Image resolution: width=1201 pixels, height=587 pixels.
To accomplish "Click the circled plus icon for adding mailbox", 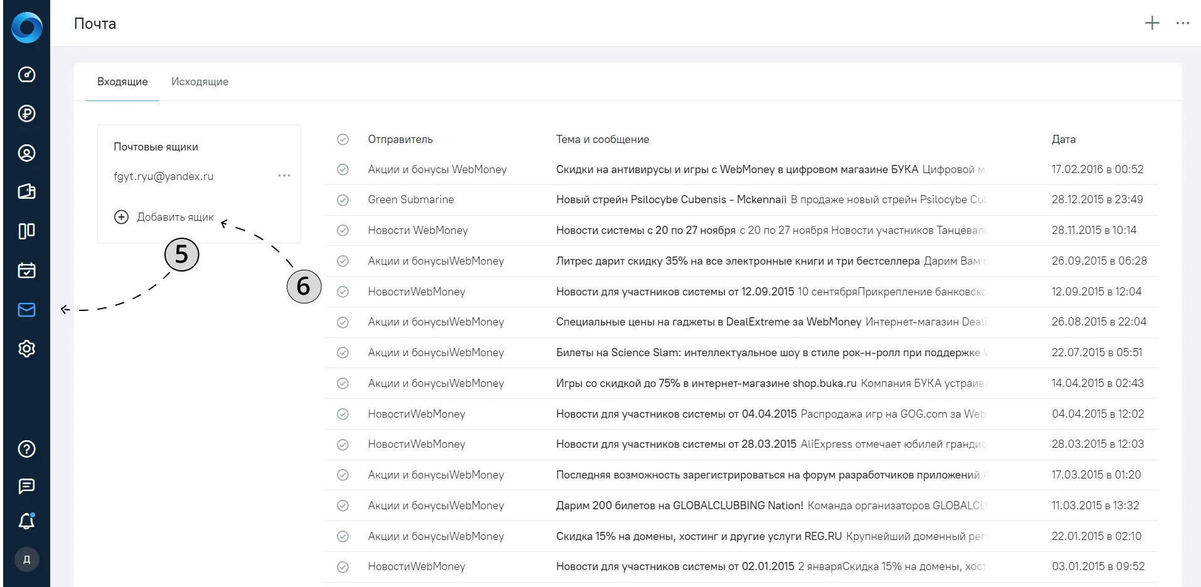I will tap(121, 217).
